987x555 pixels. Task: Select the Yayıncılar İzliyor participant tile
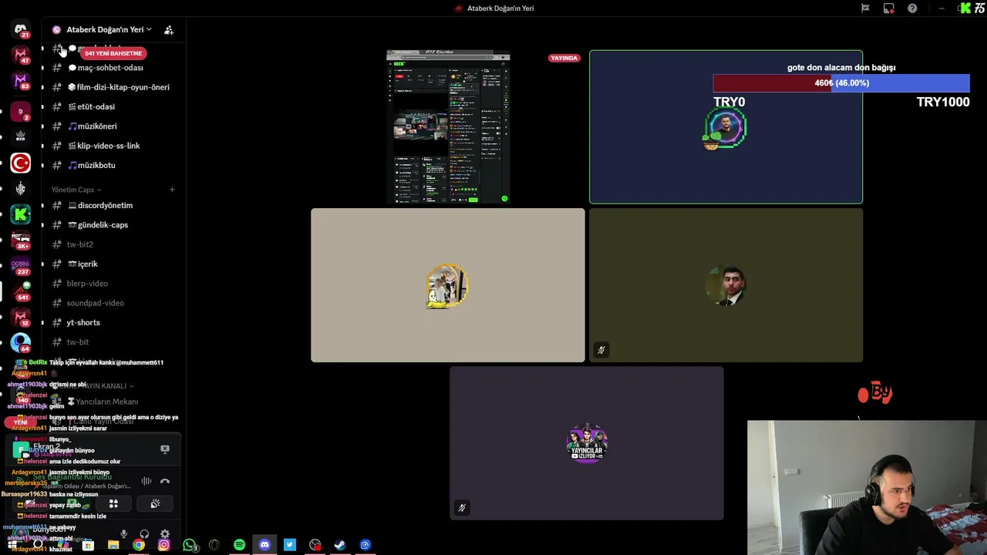point(587,443)
